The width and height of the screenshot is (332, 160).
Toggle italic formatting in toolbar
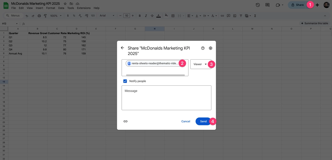[x=146, y=16]
